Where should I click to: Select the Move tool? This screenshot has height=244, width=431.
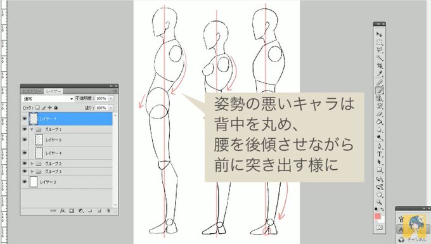(379, 34)
